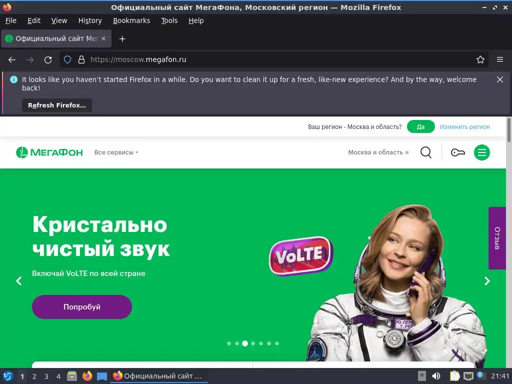Screen dimensions: 512x384
Task: Close the Официальный сайт МегаФон tab
Action: (x=103, y=38)
